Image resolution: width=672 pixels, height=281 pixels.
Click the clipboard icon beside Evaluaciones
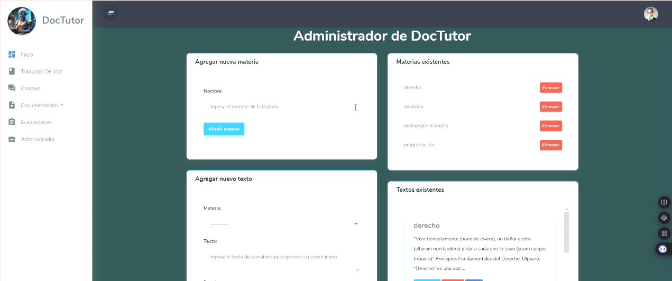(12, 122)
